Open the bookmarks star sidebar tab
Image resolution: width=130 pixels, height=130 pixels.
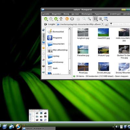coord(44,48)
